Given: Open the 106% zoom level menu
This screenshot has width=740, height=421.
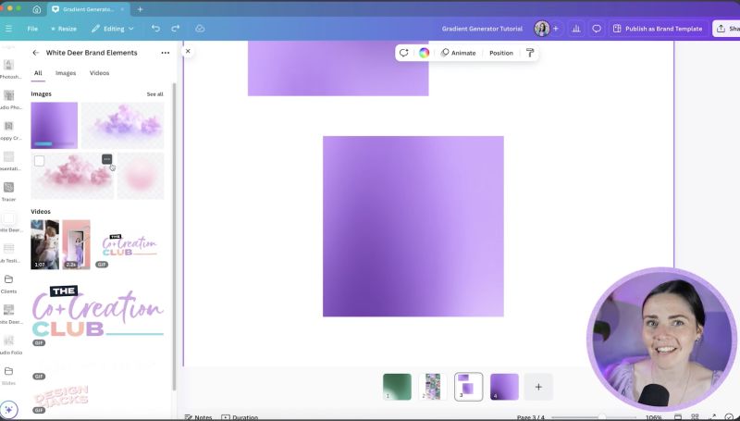Looking at the screenshot, I should point(654,417).
